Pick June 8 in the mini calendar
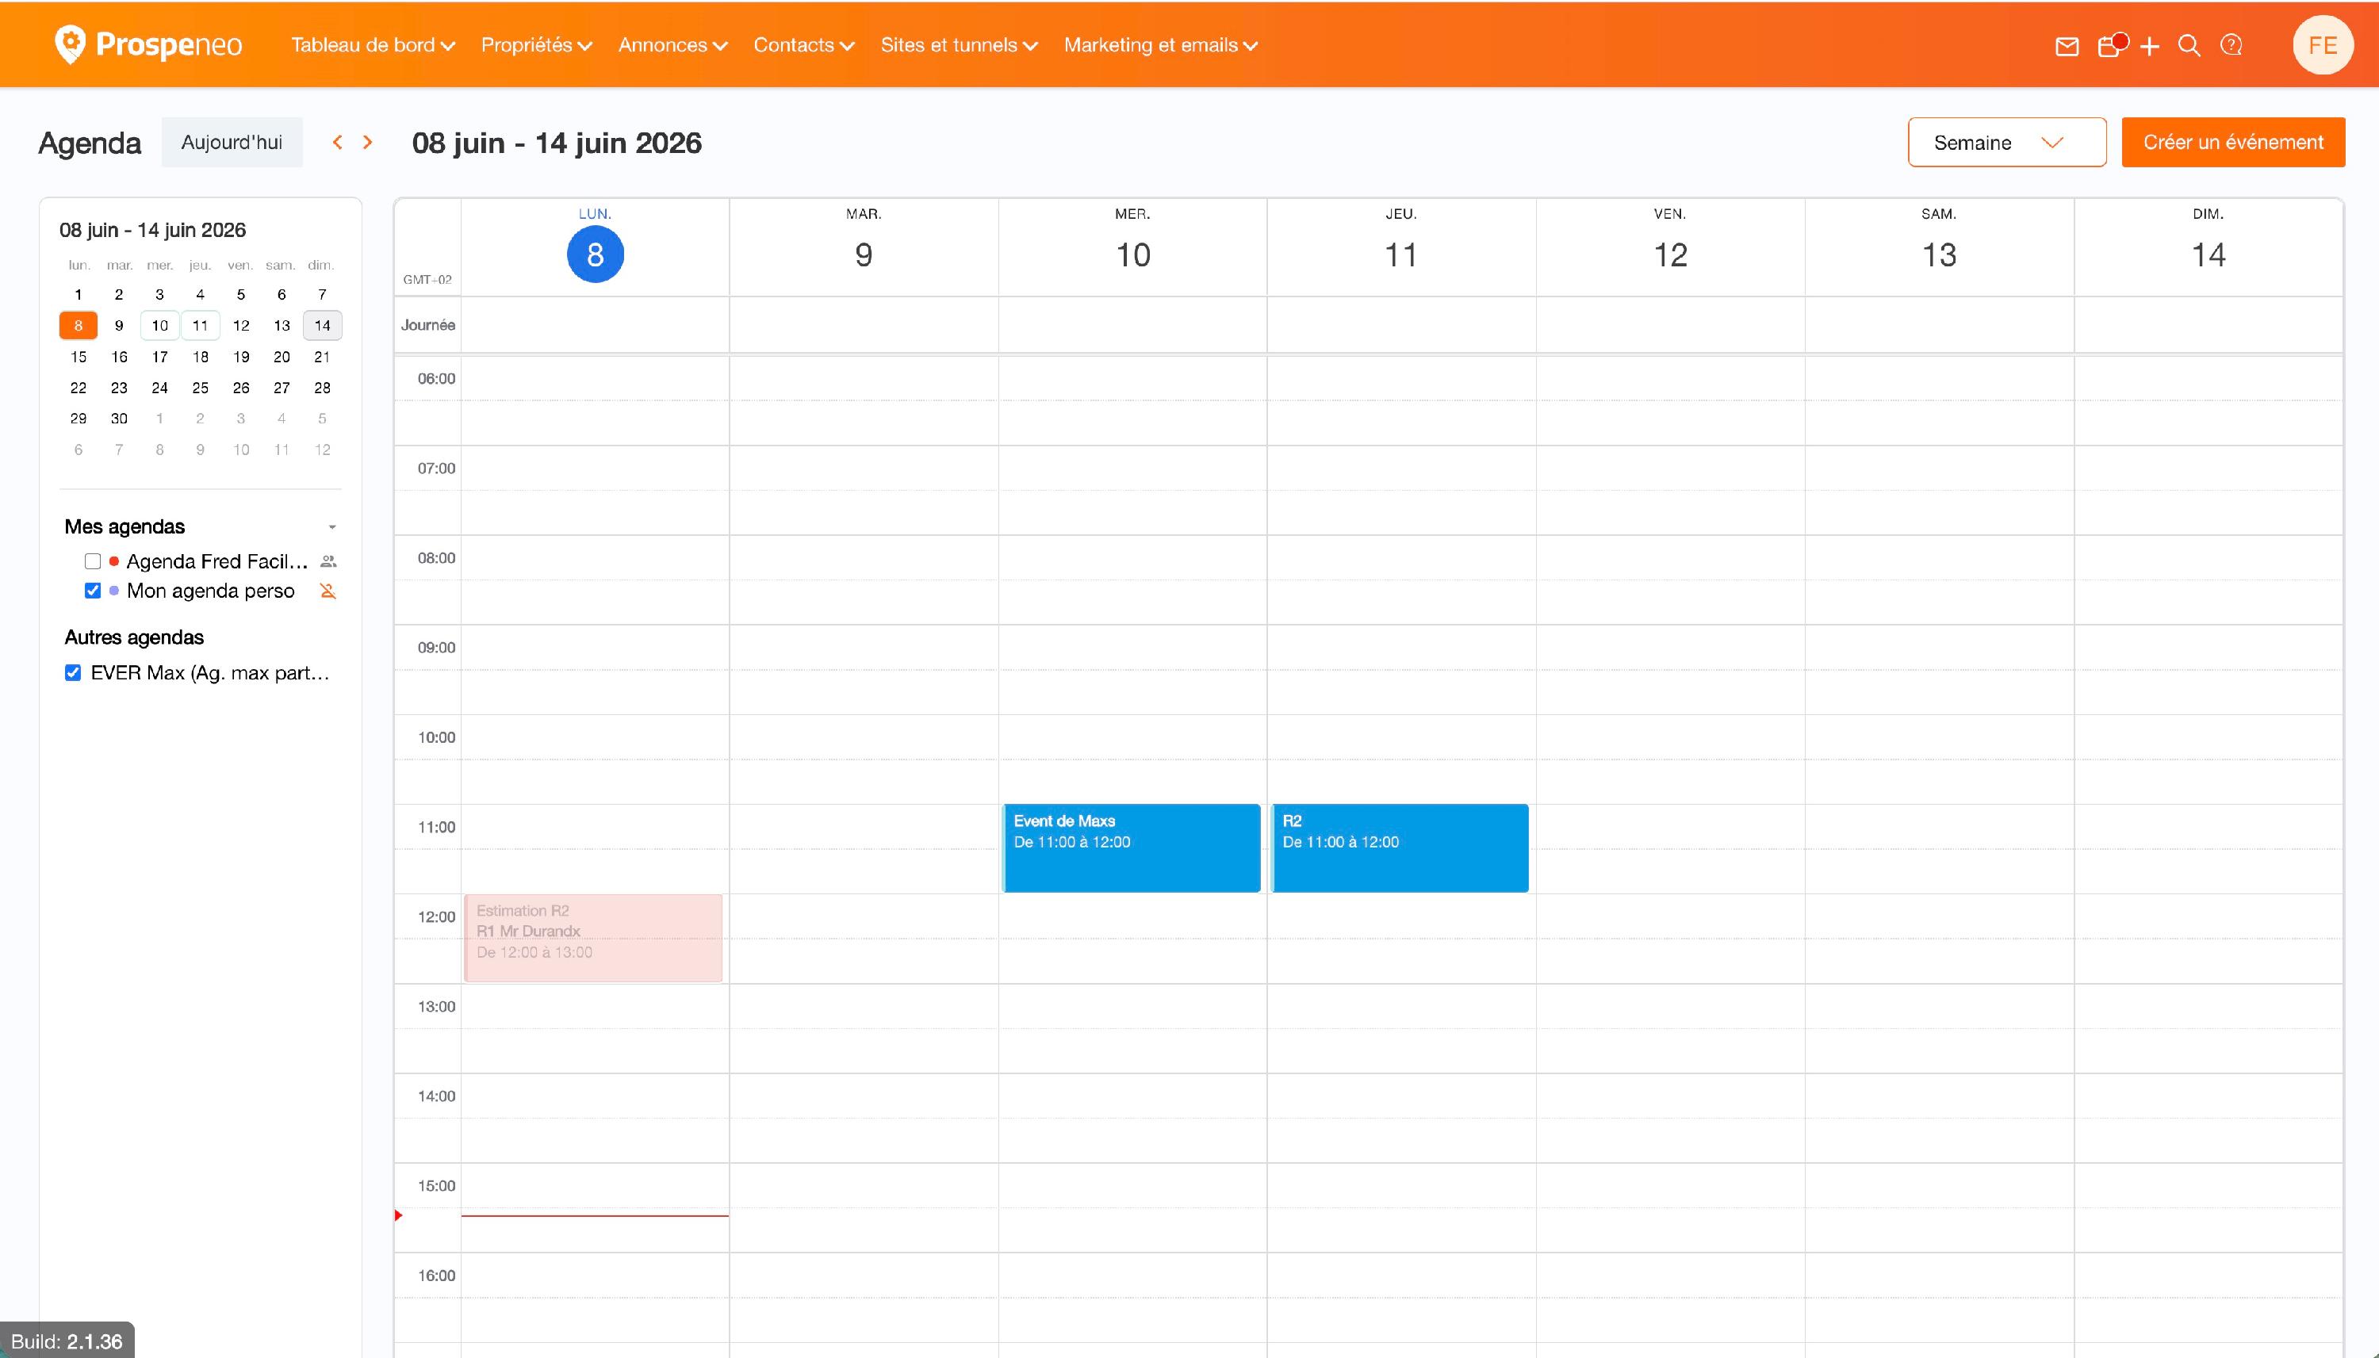 click(x=79, y=326)
